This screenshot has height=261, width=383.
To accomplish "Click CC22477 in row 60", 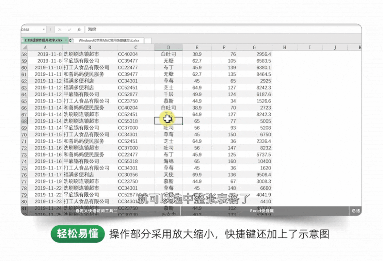I will (x=128, y=67).
